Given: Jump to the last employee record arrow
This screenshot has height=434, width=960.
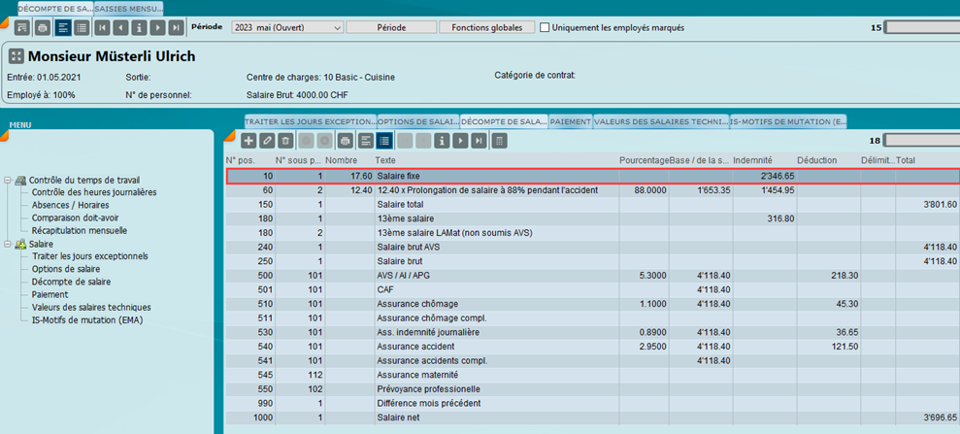Looking at the screenshot, I should pos(176,28).
